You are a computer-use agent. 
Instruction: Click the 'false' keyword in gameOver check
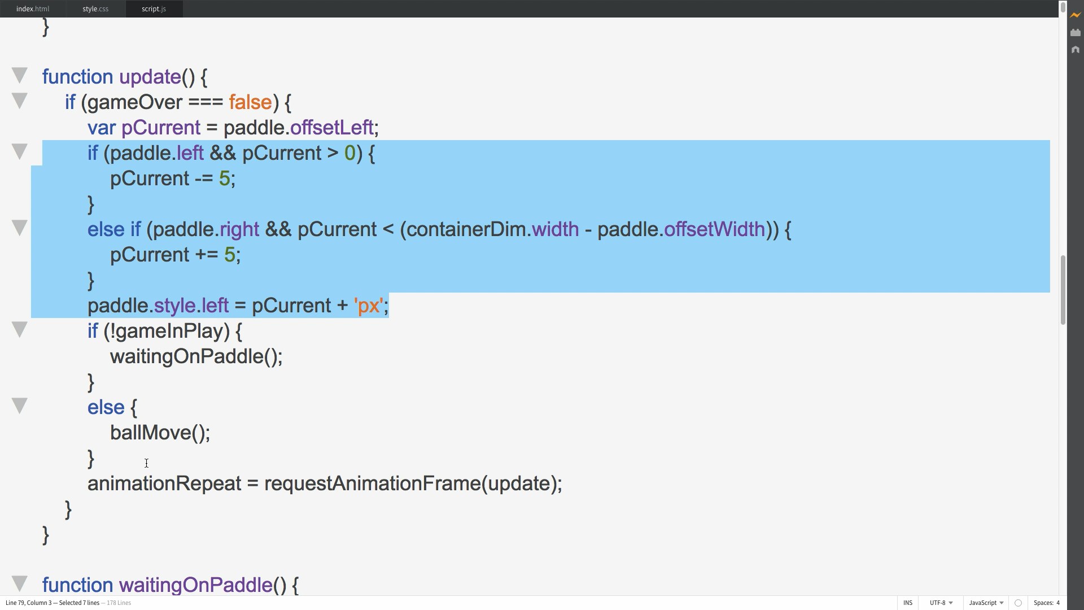click(x=250, y=102)
